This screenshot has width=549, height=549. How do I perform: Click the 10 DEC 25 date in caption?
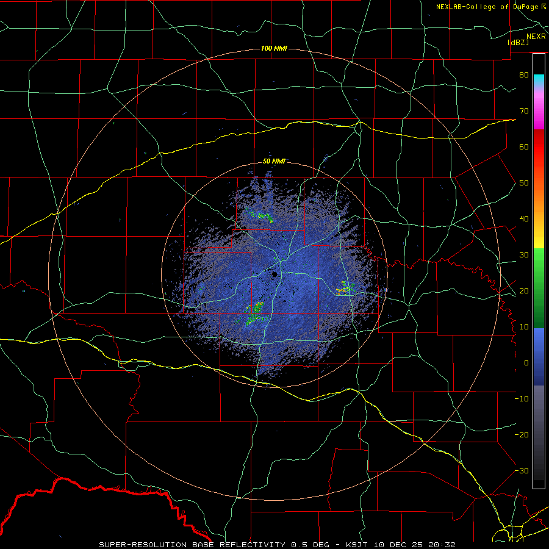point(397,545)
